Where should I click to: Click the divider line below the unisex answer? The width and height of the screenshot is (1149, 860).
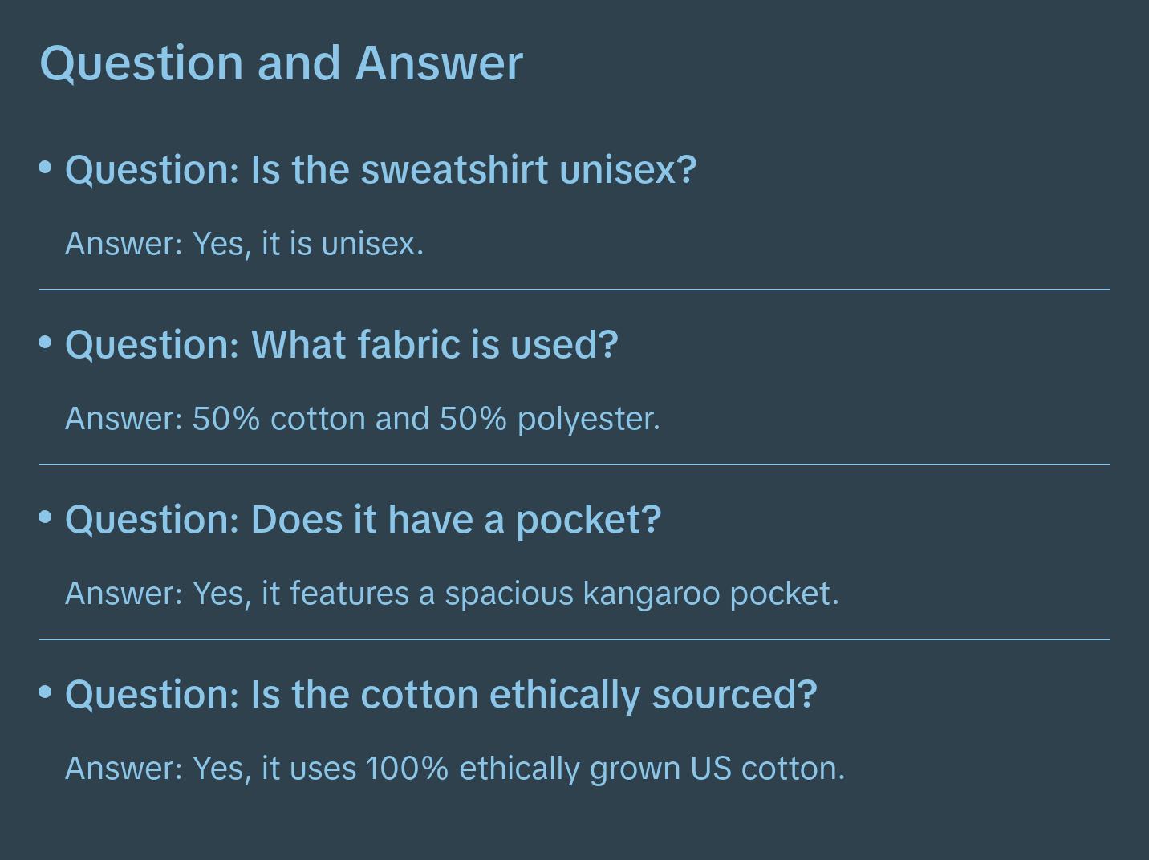pos(574,290)
